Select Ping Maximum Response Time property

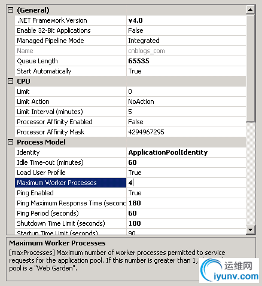[71, 203]
